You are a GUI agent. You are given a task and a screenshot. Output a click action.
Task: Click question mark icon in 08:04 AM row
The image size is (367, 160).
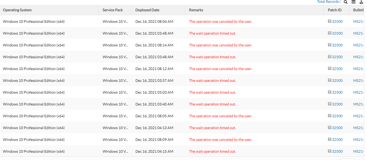coord(329,21)
